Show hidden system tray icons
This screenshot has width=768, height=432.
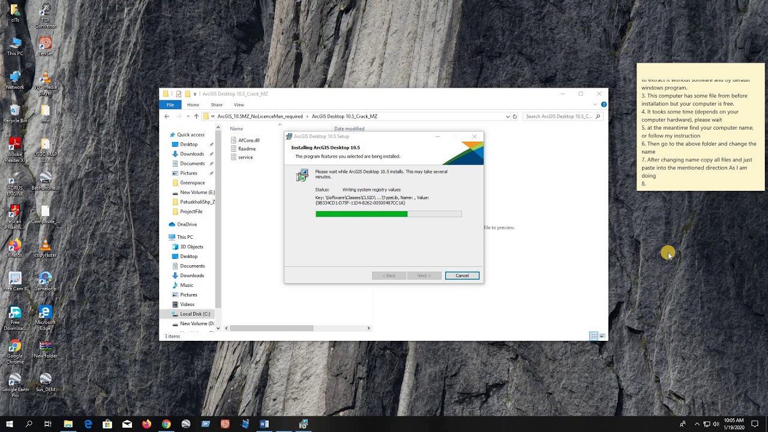click(697, 424)
